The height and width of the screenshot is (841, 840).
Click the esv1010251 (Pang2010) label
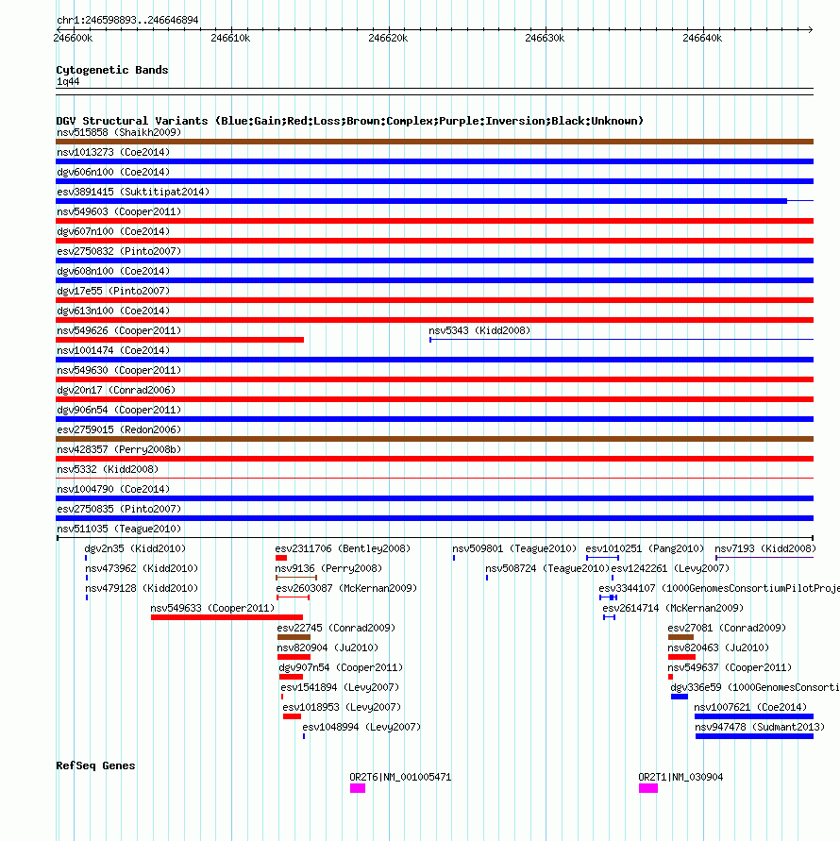pos(645,549)
